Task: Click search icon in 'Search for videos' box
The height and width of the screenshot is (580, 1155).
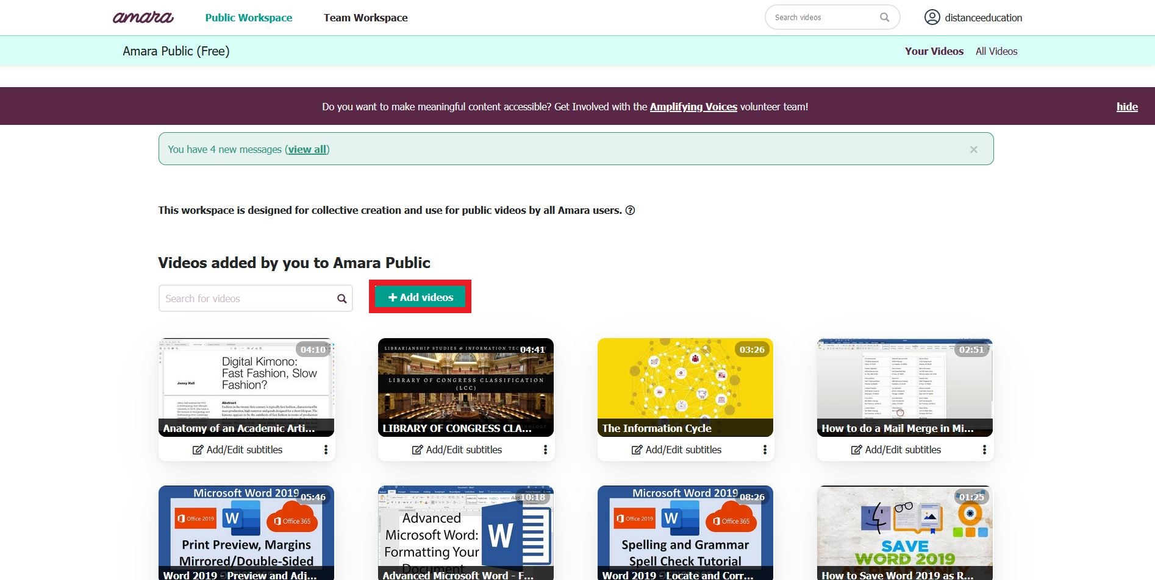Action: pos(341,299)
